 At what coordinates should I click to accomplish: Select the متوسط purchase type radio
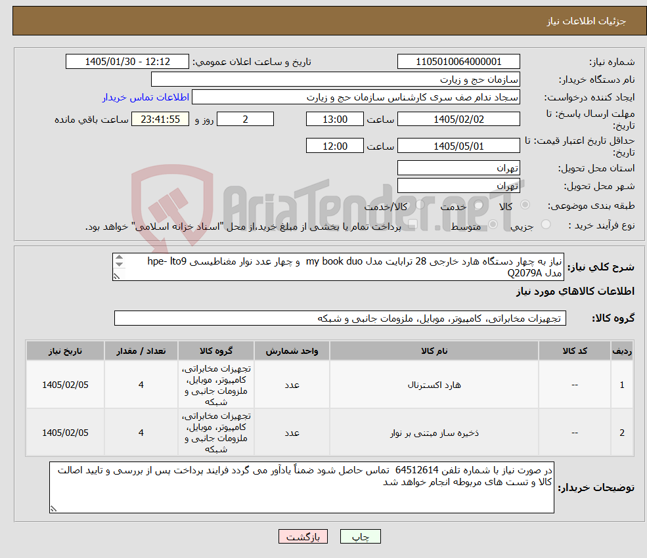(493, 225)
